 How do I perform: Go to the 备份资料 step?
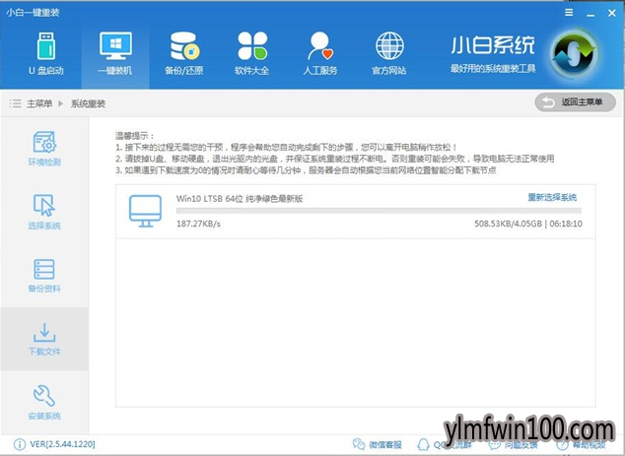click(x=44, y=276)
